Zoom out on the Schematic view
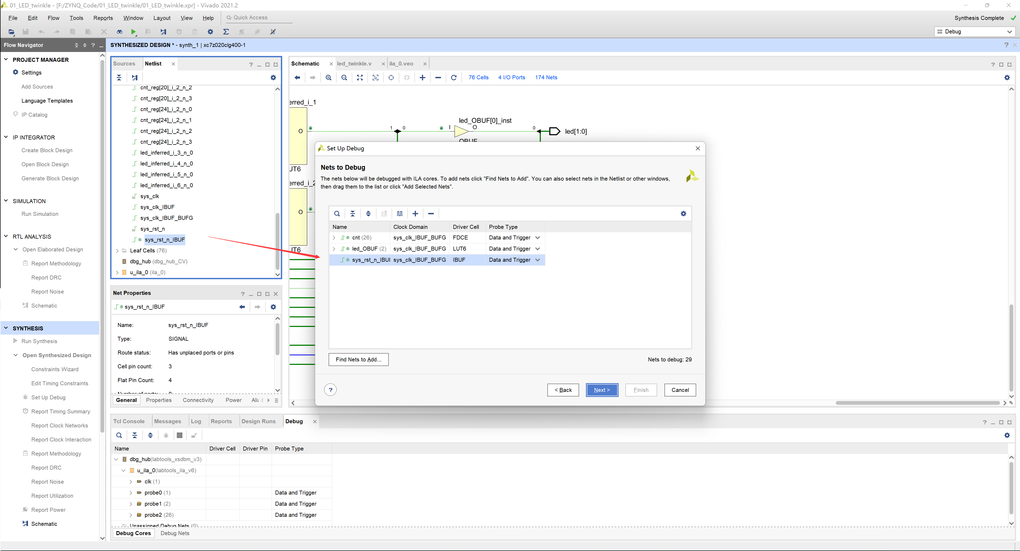1020x551 pixels. (x=344, y=77)
